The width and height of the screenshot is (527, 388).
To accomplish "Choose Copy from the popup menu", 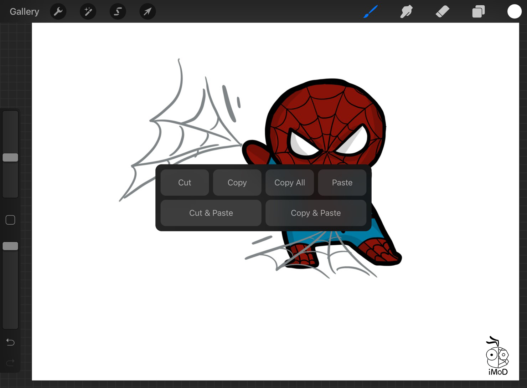I will pos(237,183).
